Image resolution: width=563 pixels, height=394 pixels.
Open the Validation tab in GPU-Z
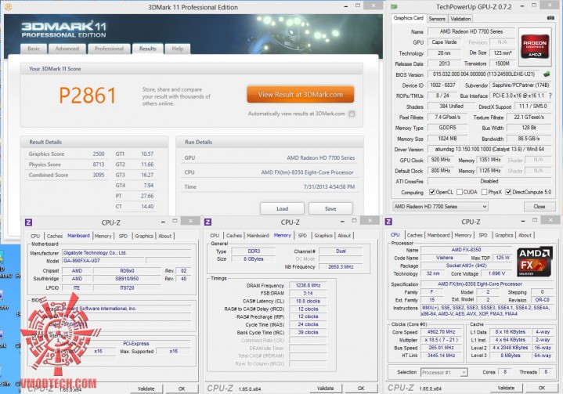(460, 19)
